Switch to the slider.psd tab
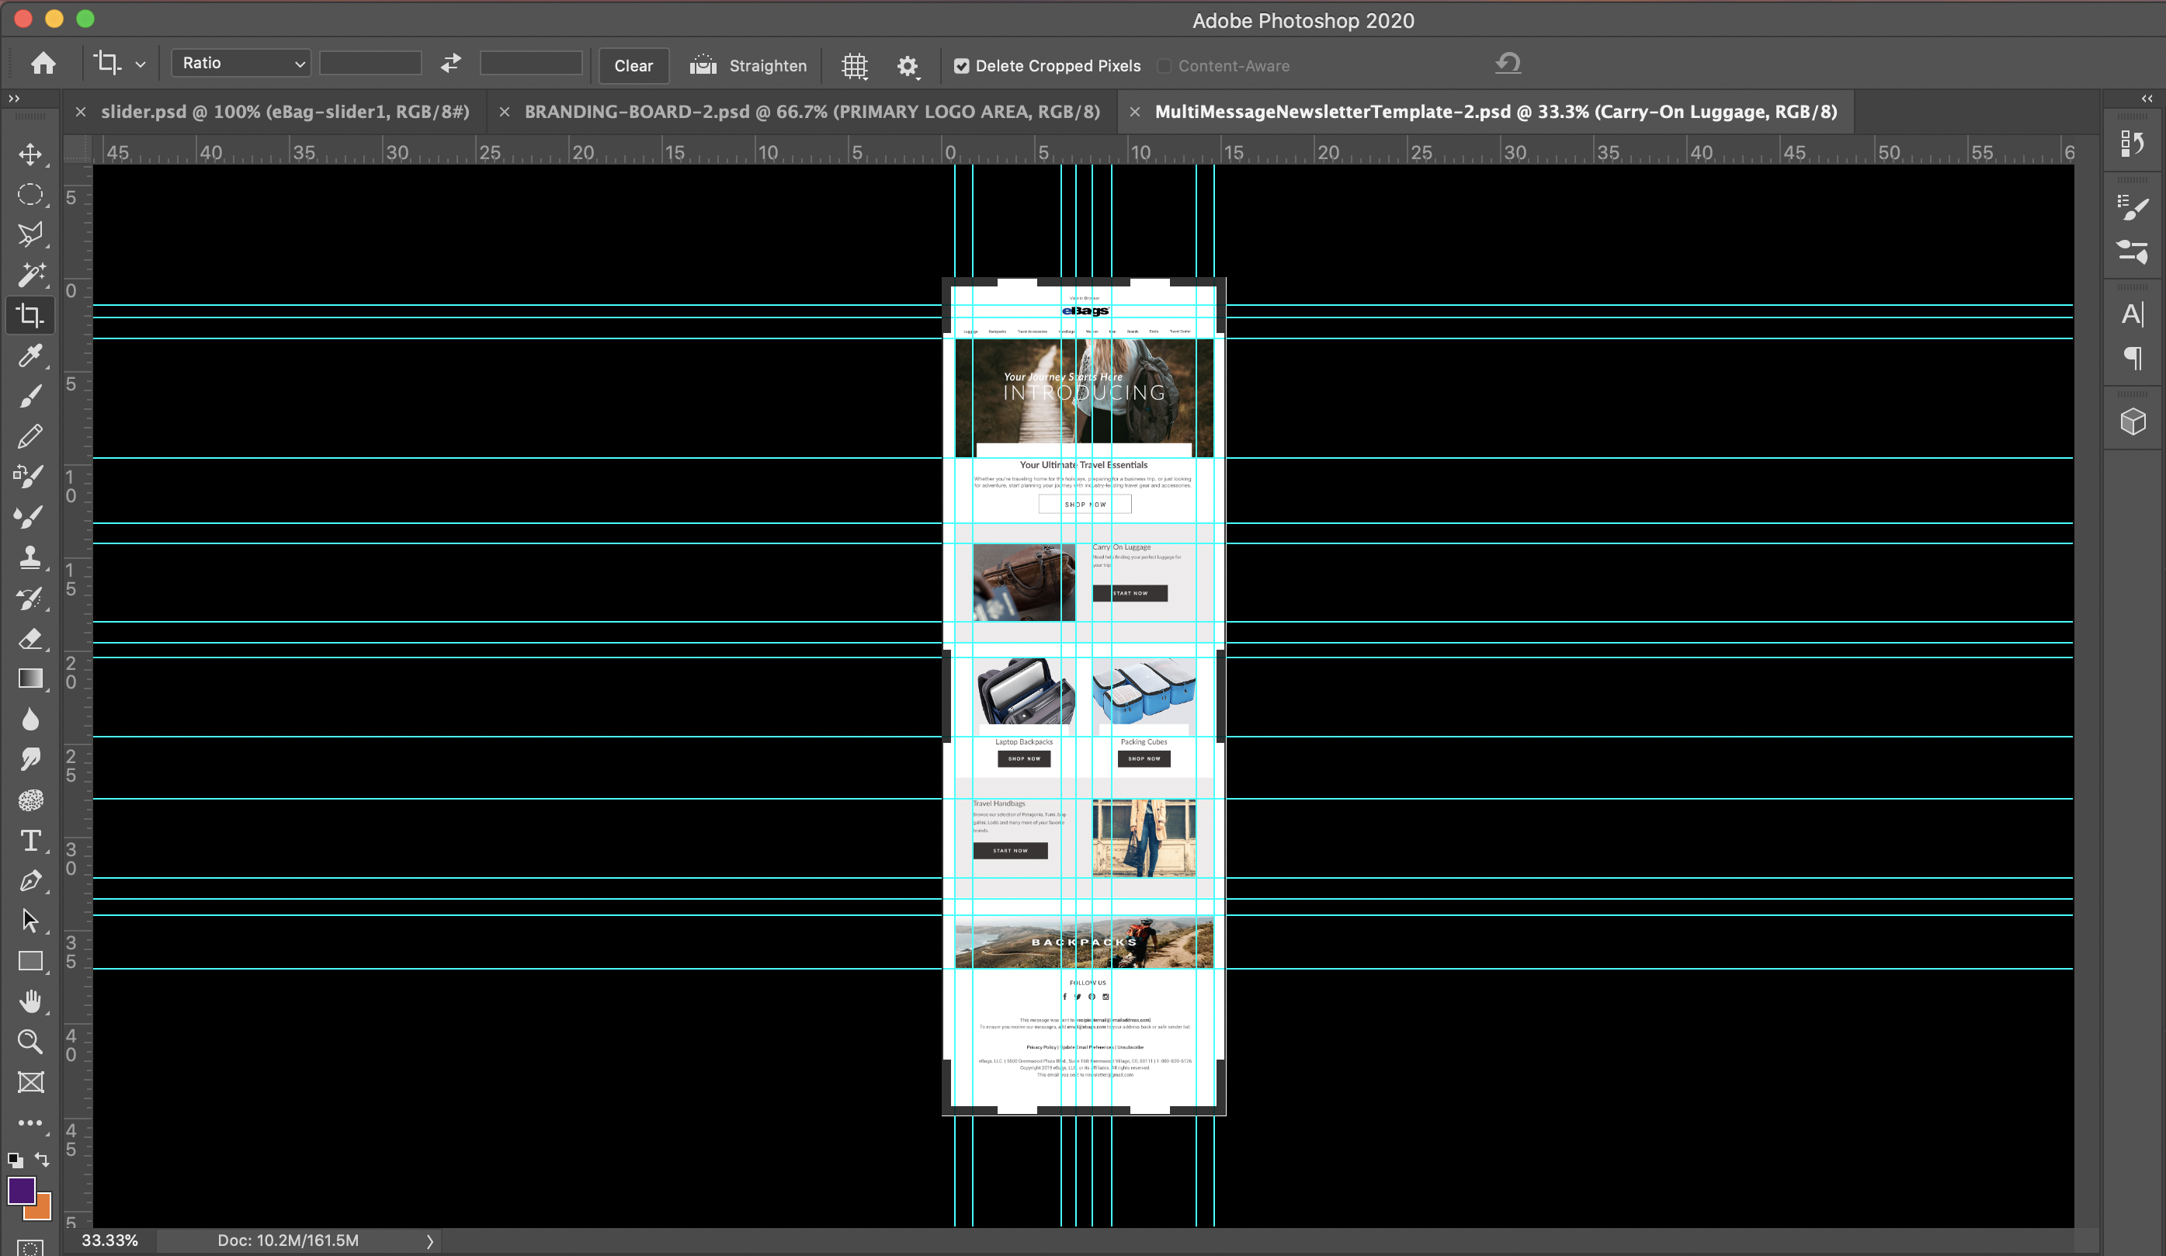 [x=284, y=112]
